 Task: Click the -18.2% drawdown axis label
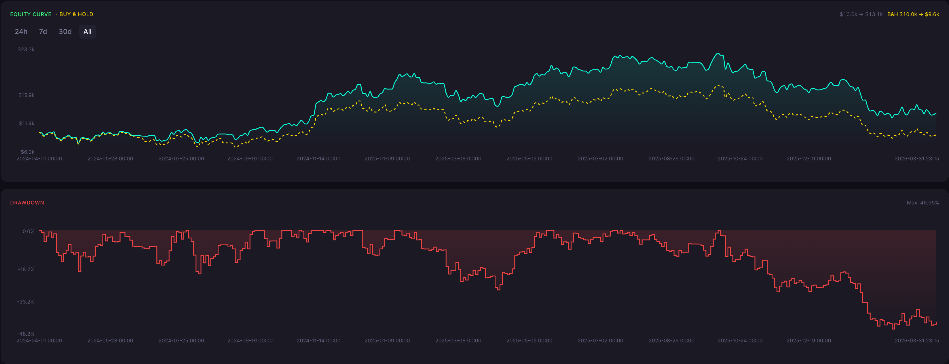[26, 269]
